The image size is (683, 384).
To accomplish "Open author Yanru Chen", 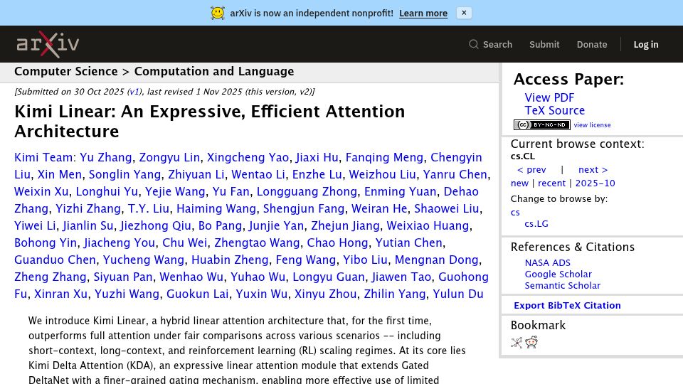I will pos(455,174).
